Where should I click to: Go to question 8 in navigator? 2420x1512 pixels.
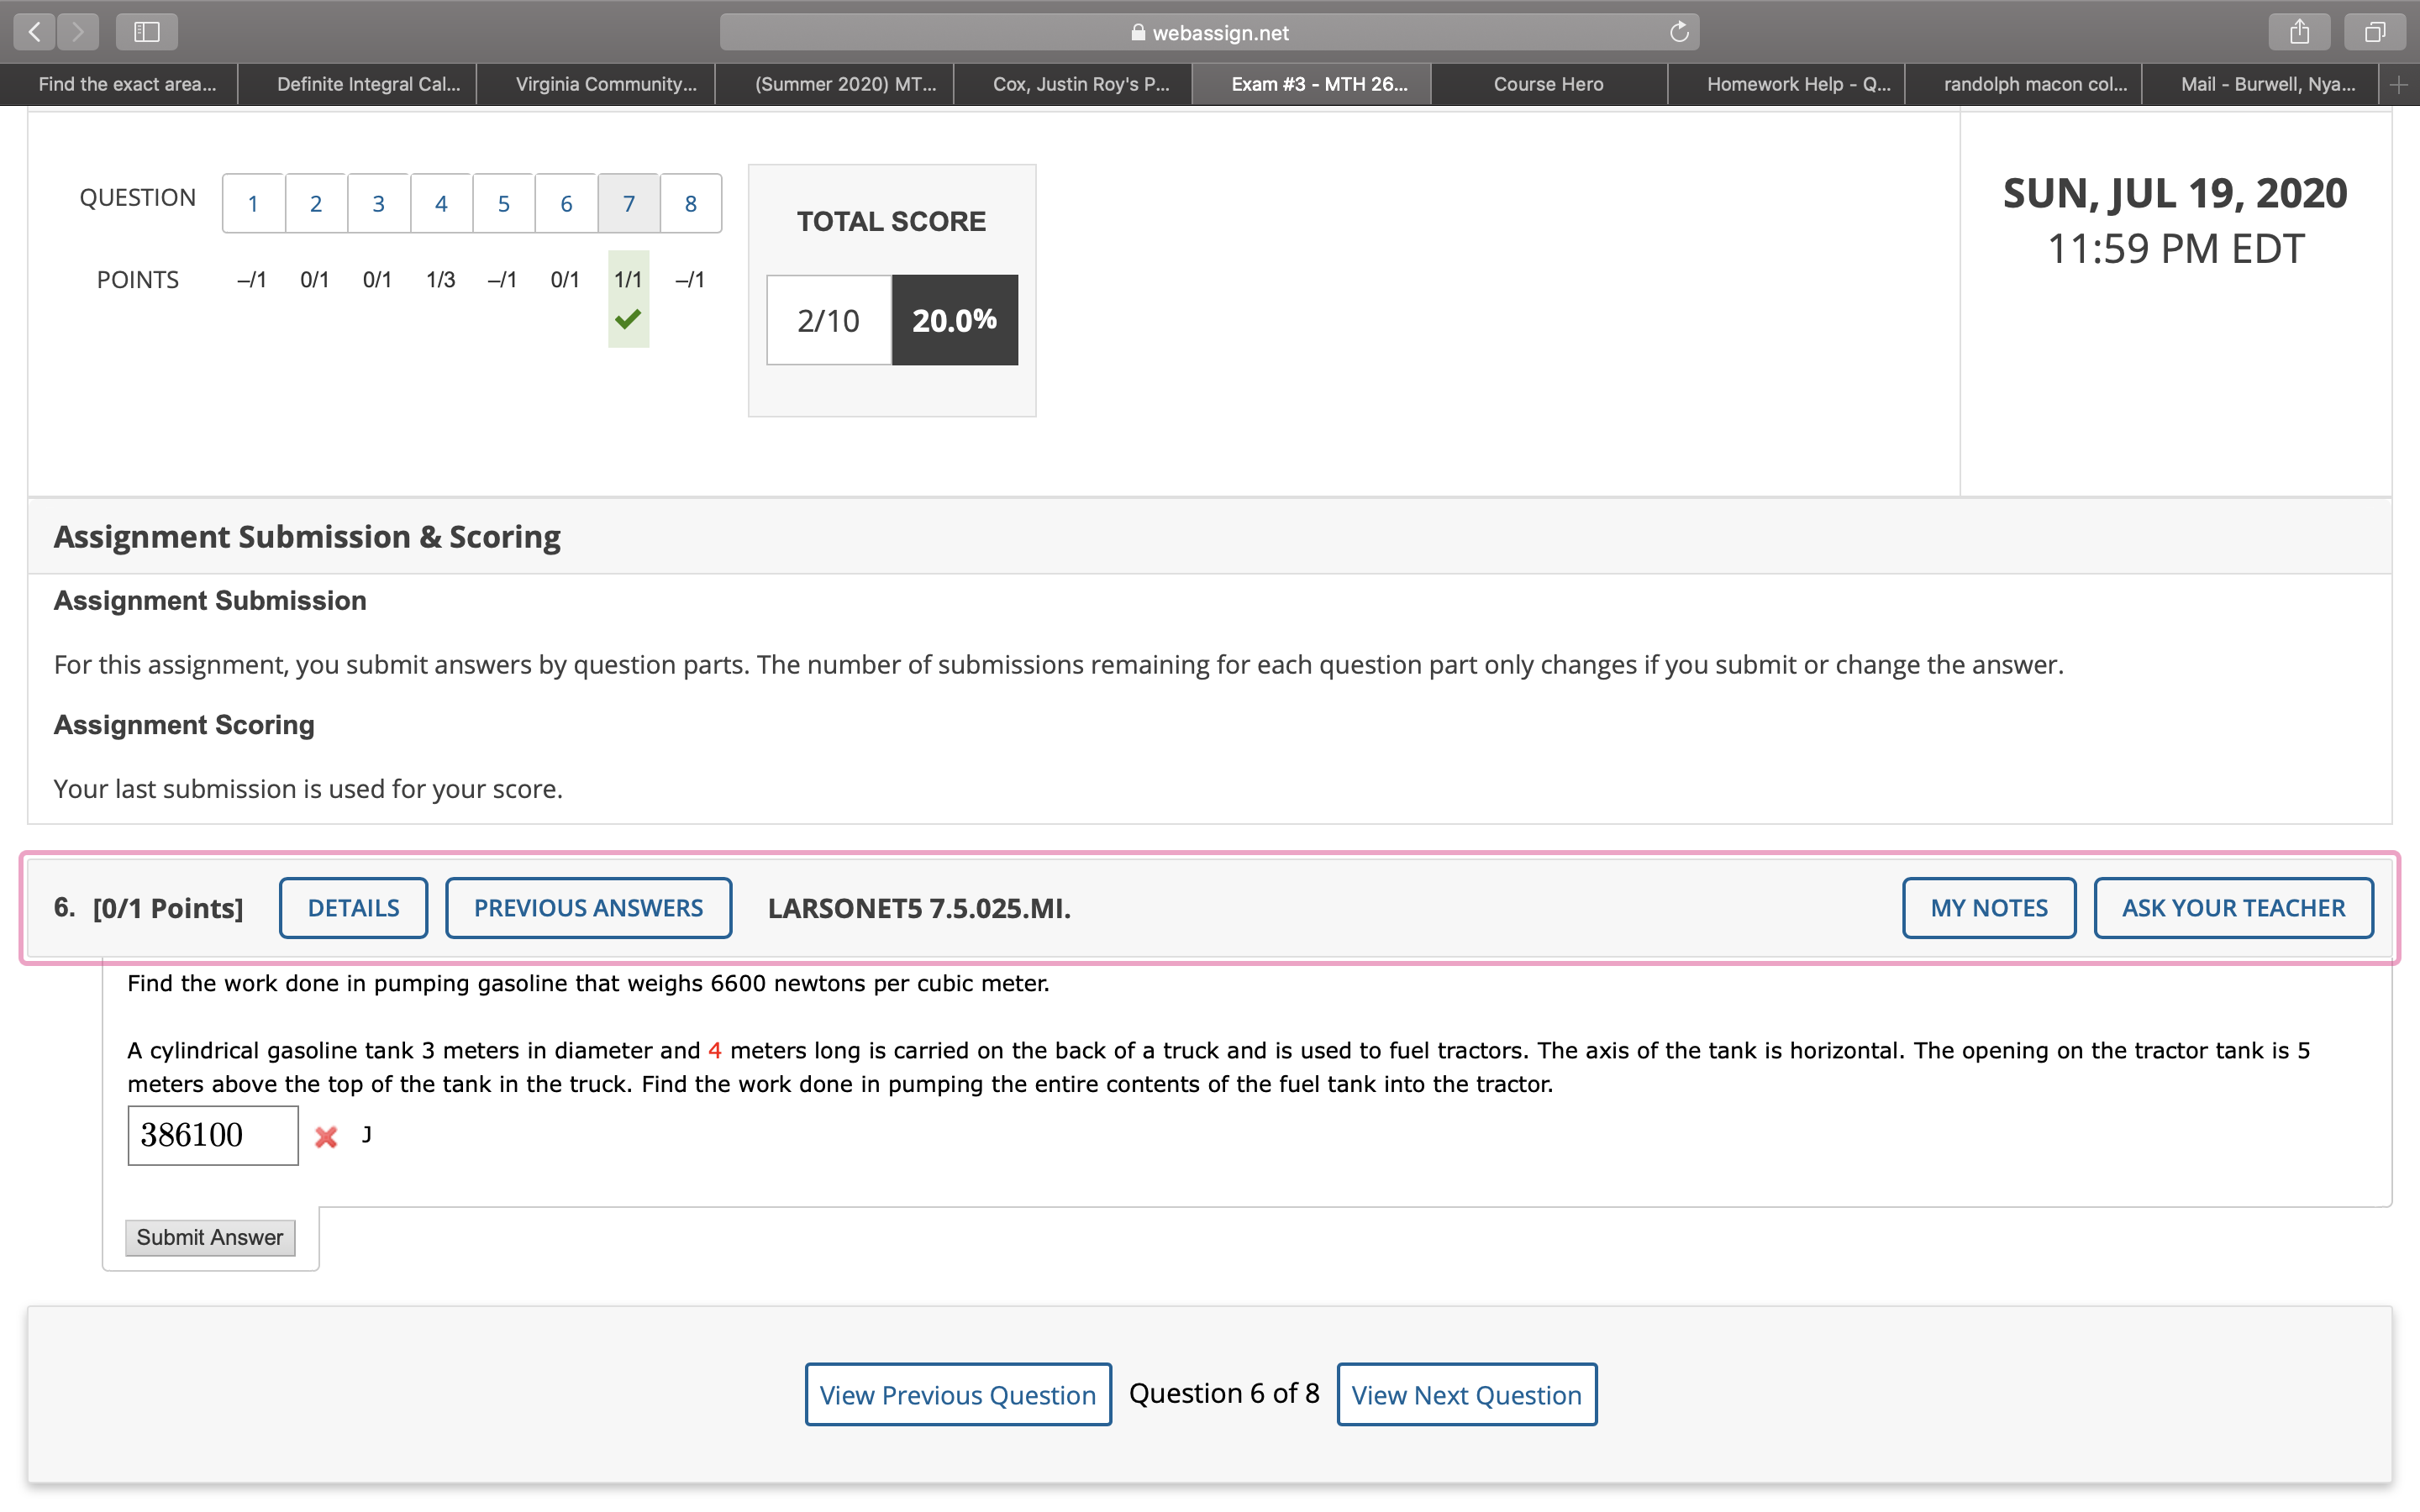(x=690, y=204)
